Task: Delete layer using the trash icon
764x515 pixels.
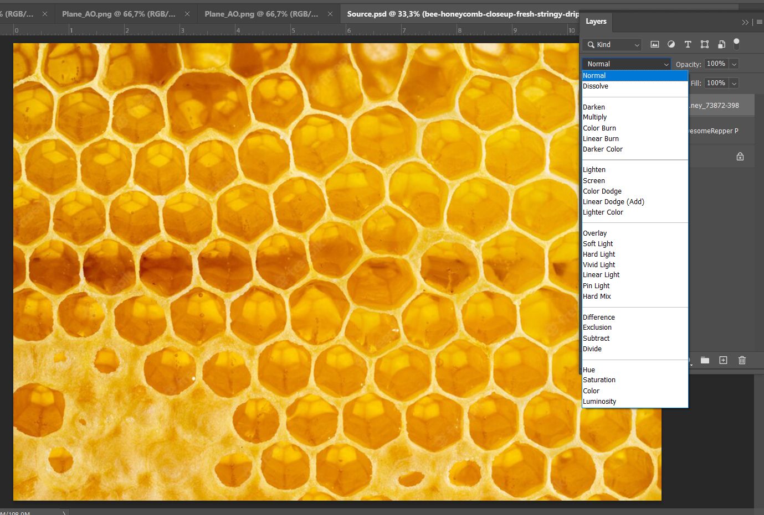Action: click(x=742, y=360)
